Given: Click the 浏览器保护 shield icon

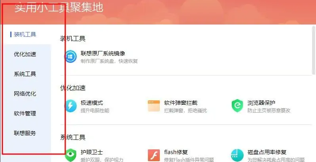Looking at the screenshot, I should point(237,106).
